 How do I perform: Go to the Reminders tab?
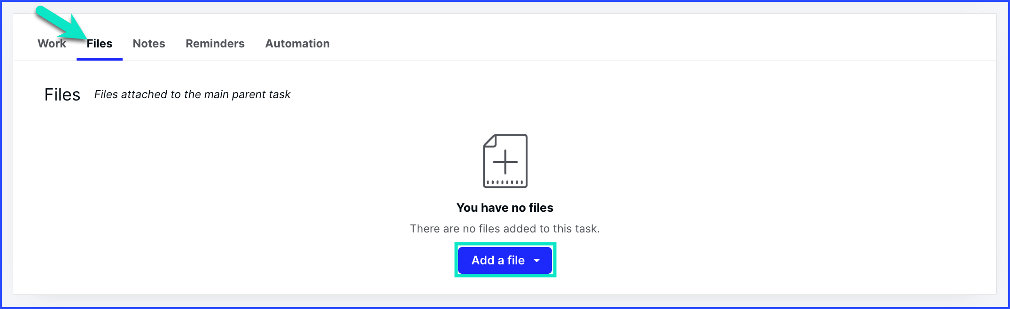pyautogui.click(x=215, y=44)
